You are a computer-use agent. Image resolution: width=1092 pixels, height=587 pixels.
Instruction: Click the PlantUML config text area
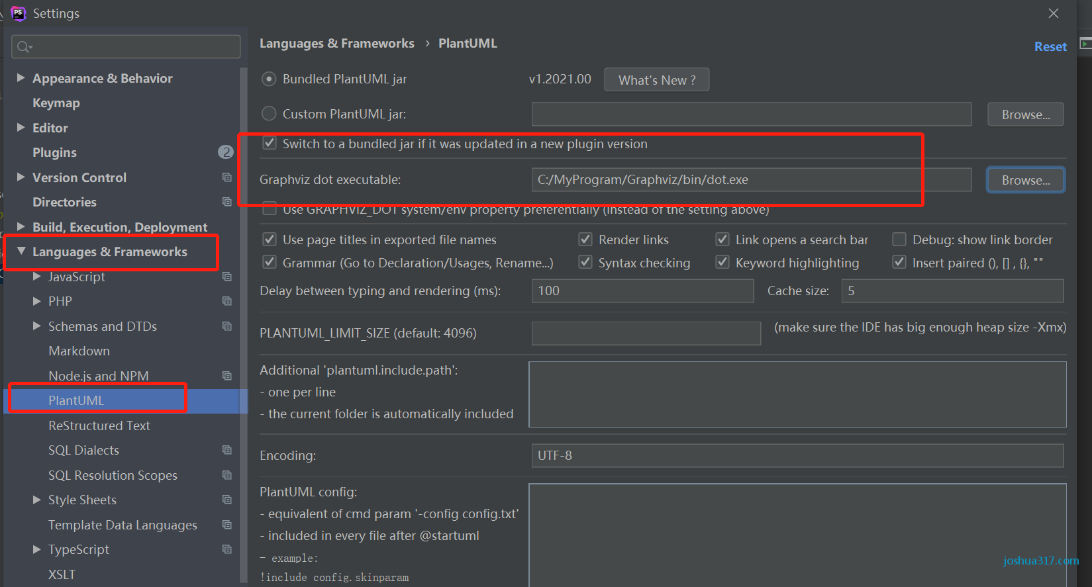(797, 535)
